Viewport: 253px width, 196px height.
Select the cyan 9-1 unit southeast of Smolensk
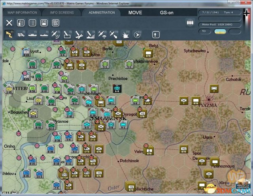click(x=123, y=125)
